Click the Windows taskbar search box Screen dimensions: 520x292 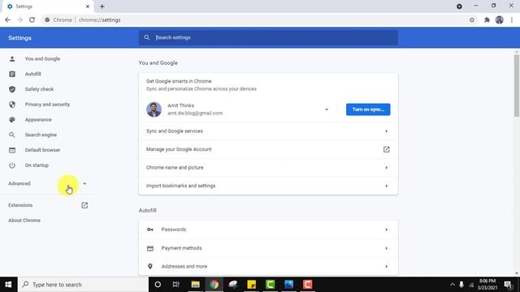coord(83,285)
